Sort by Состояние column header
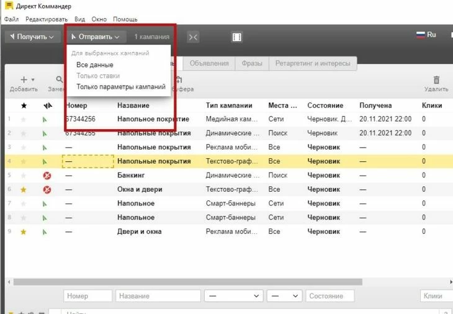 point(325,105)
